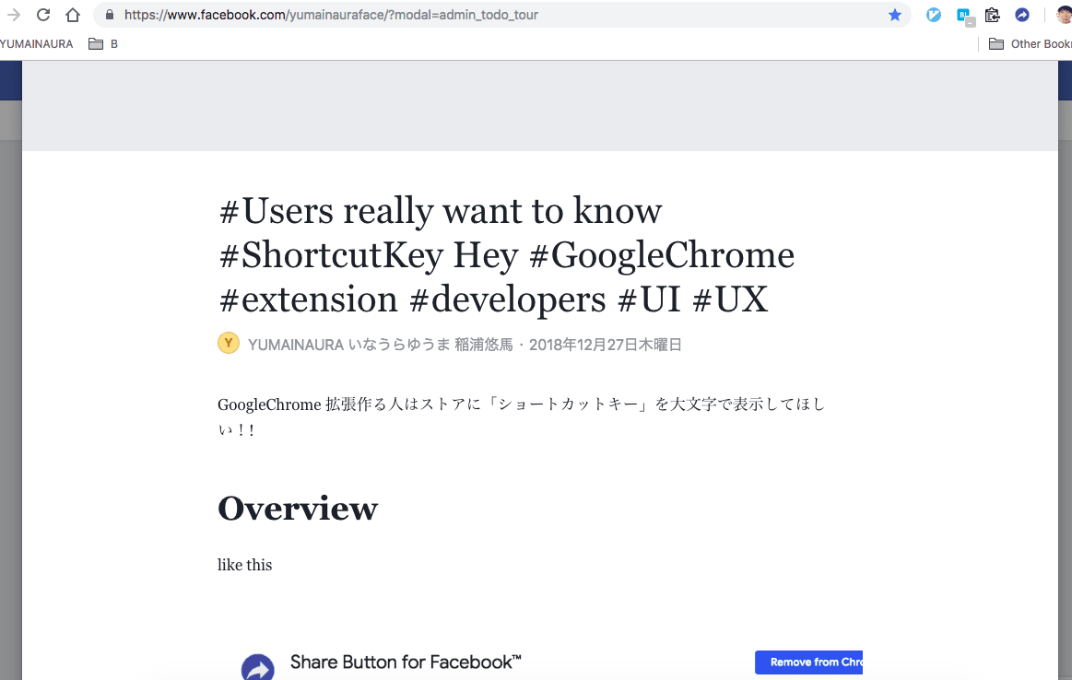This screenshot has height=680, width=1072.
Task: Reload the current Facebook page
Action: tap(43, 15)
